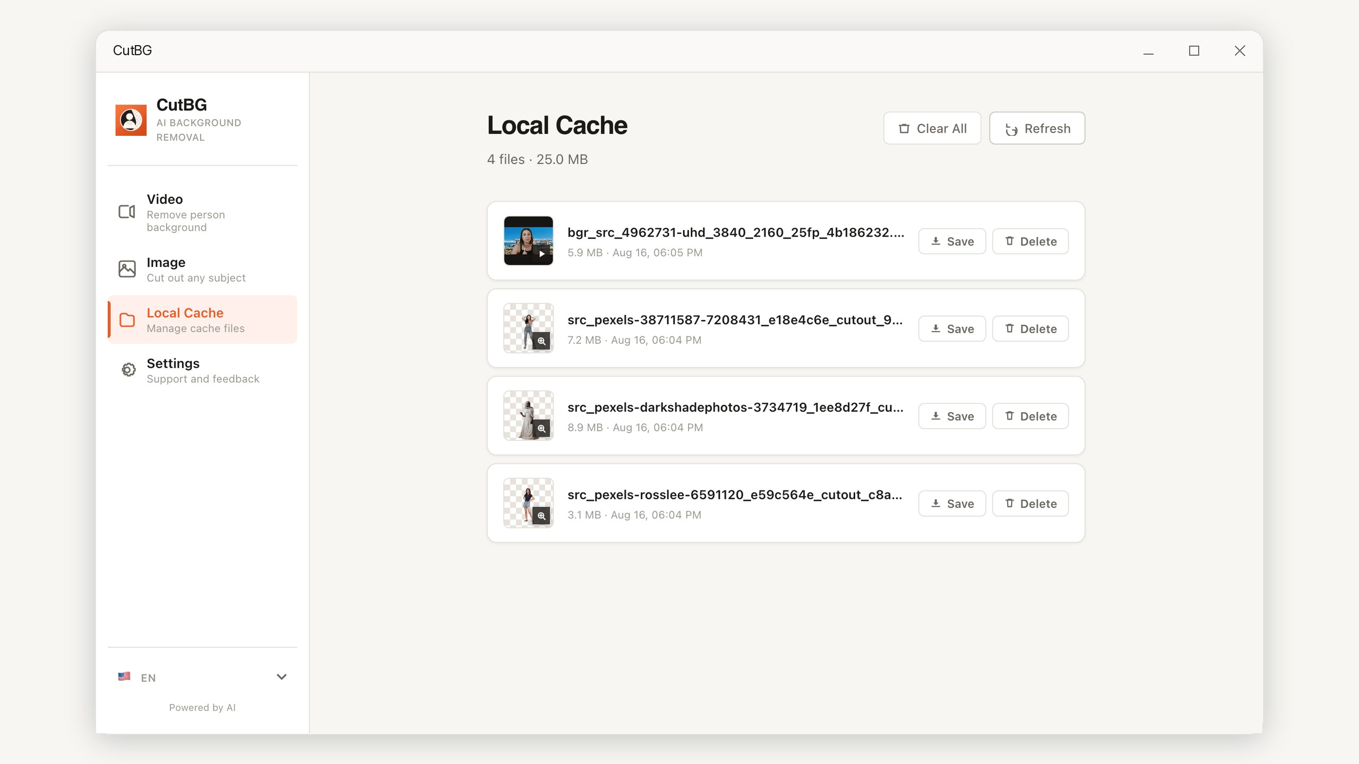
Task: Click the Settings gear icon
Action: point(128,370)
